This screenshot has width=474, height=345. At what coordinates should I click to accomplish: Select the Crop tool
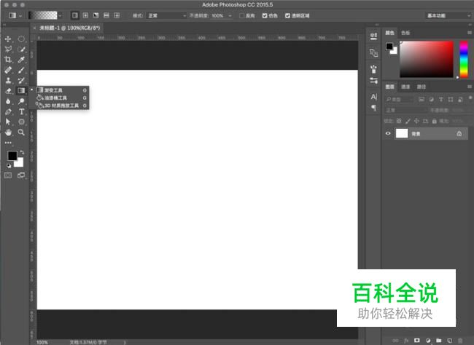tap(8, 59)
